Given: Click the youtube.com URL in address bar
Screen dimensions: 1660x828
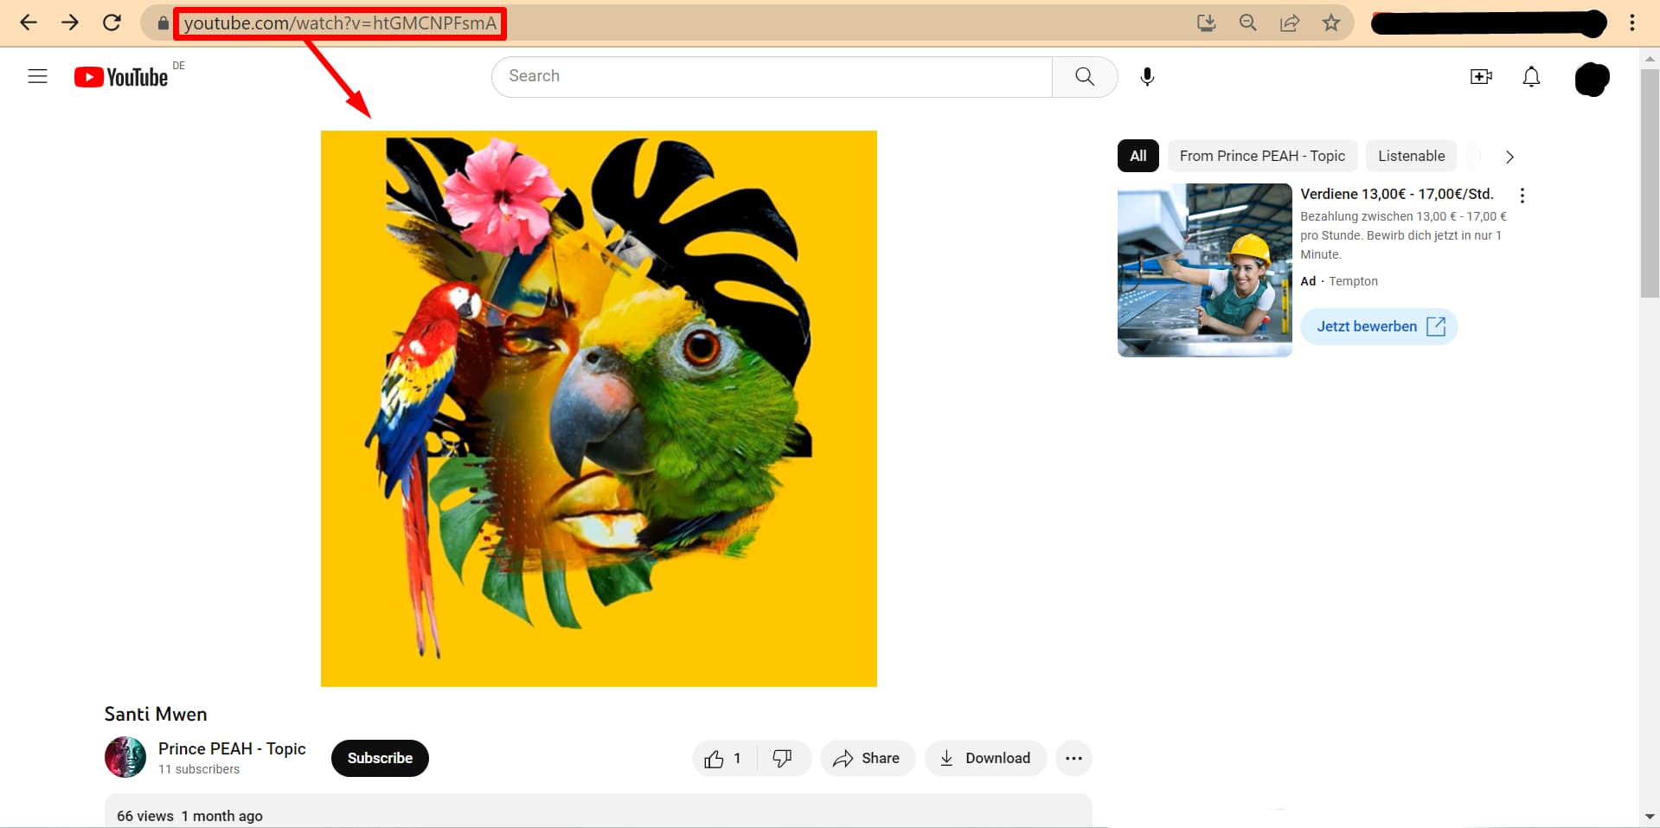Looking at the screenshot, I should pyautogui.click(x=340, y=23).
